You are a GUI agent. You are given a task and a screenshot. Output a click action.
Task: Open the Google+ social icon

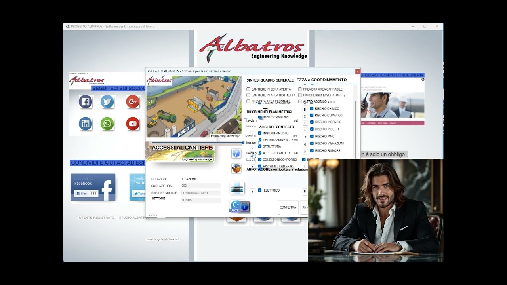pos(133,102)
